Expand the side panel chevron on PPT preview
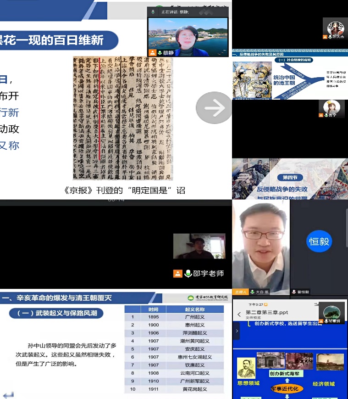 tap(237, 331)
